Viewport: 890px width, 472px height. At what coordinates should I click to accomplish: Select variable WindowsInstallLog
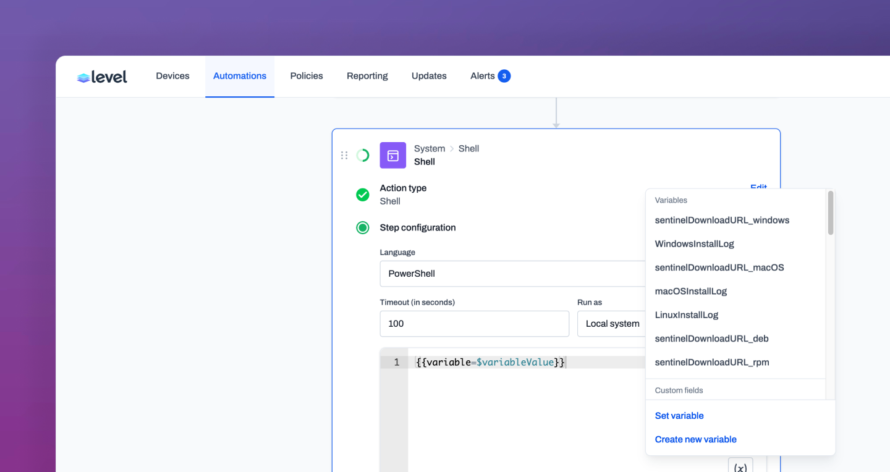coord(695,244)
